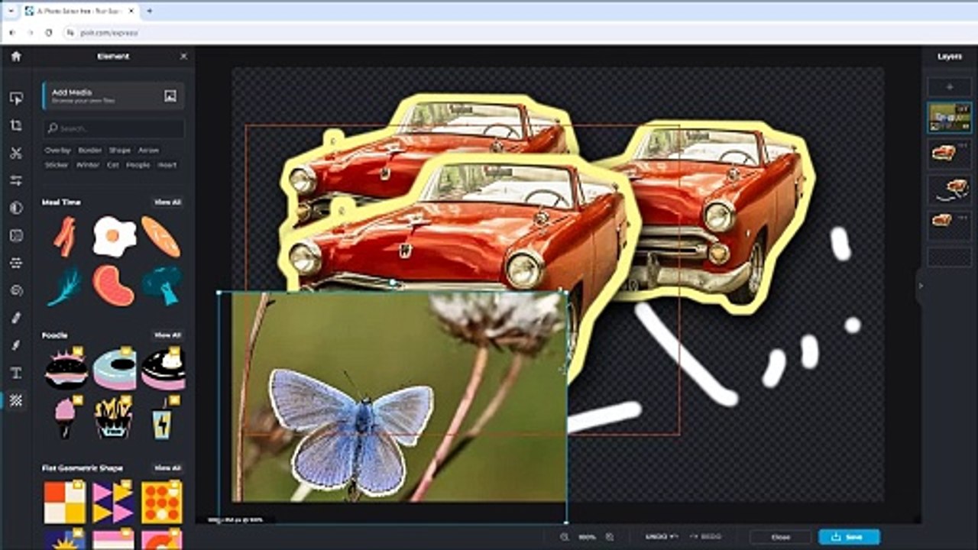Screen dimensions: 978x550
Task: Focus the element Search field
Action: [x=113, y=128]
